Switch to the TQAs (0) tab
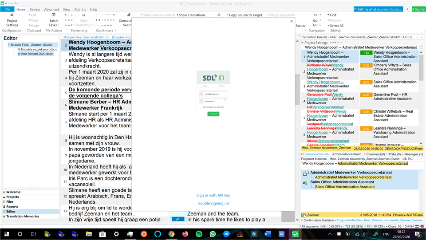426x240 pixels. [x=394, y=154]
